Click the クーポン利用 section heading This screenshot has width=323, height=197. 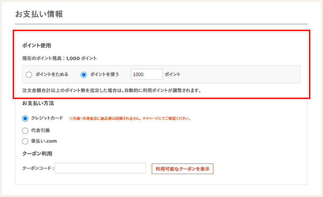37,154
